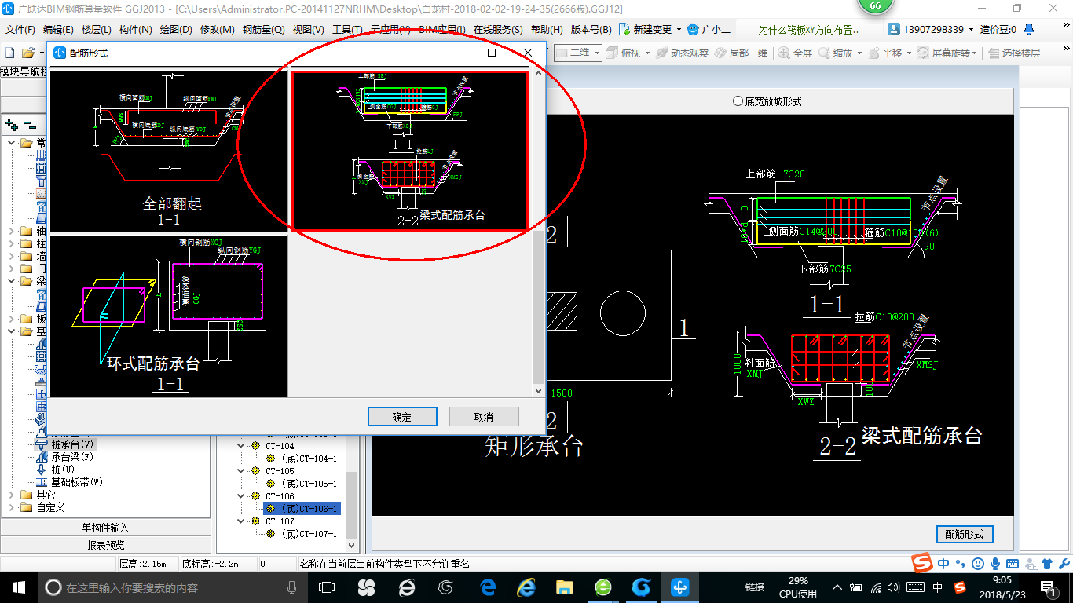1073x603 pixels.
Task: Click the collapse-all minus icon above the tree
Action: (29, 124)
